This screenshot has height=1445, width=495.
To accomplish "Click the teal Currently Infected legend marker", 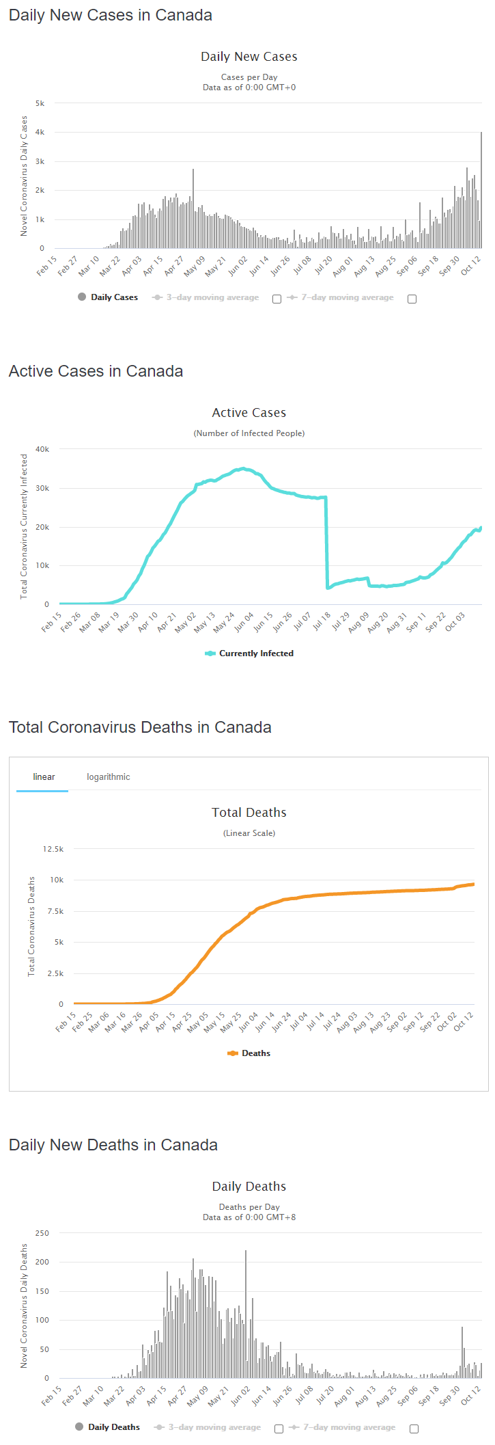I will click(210, 653).
